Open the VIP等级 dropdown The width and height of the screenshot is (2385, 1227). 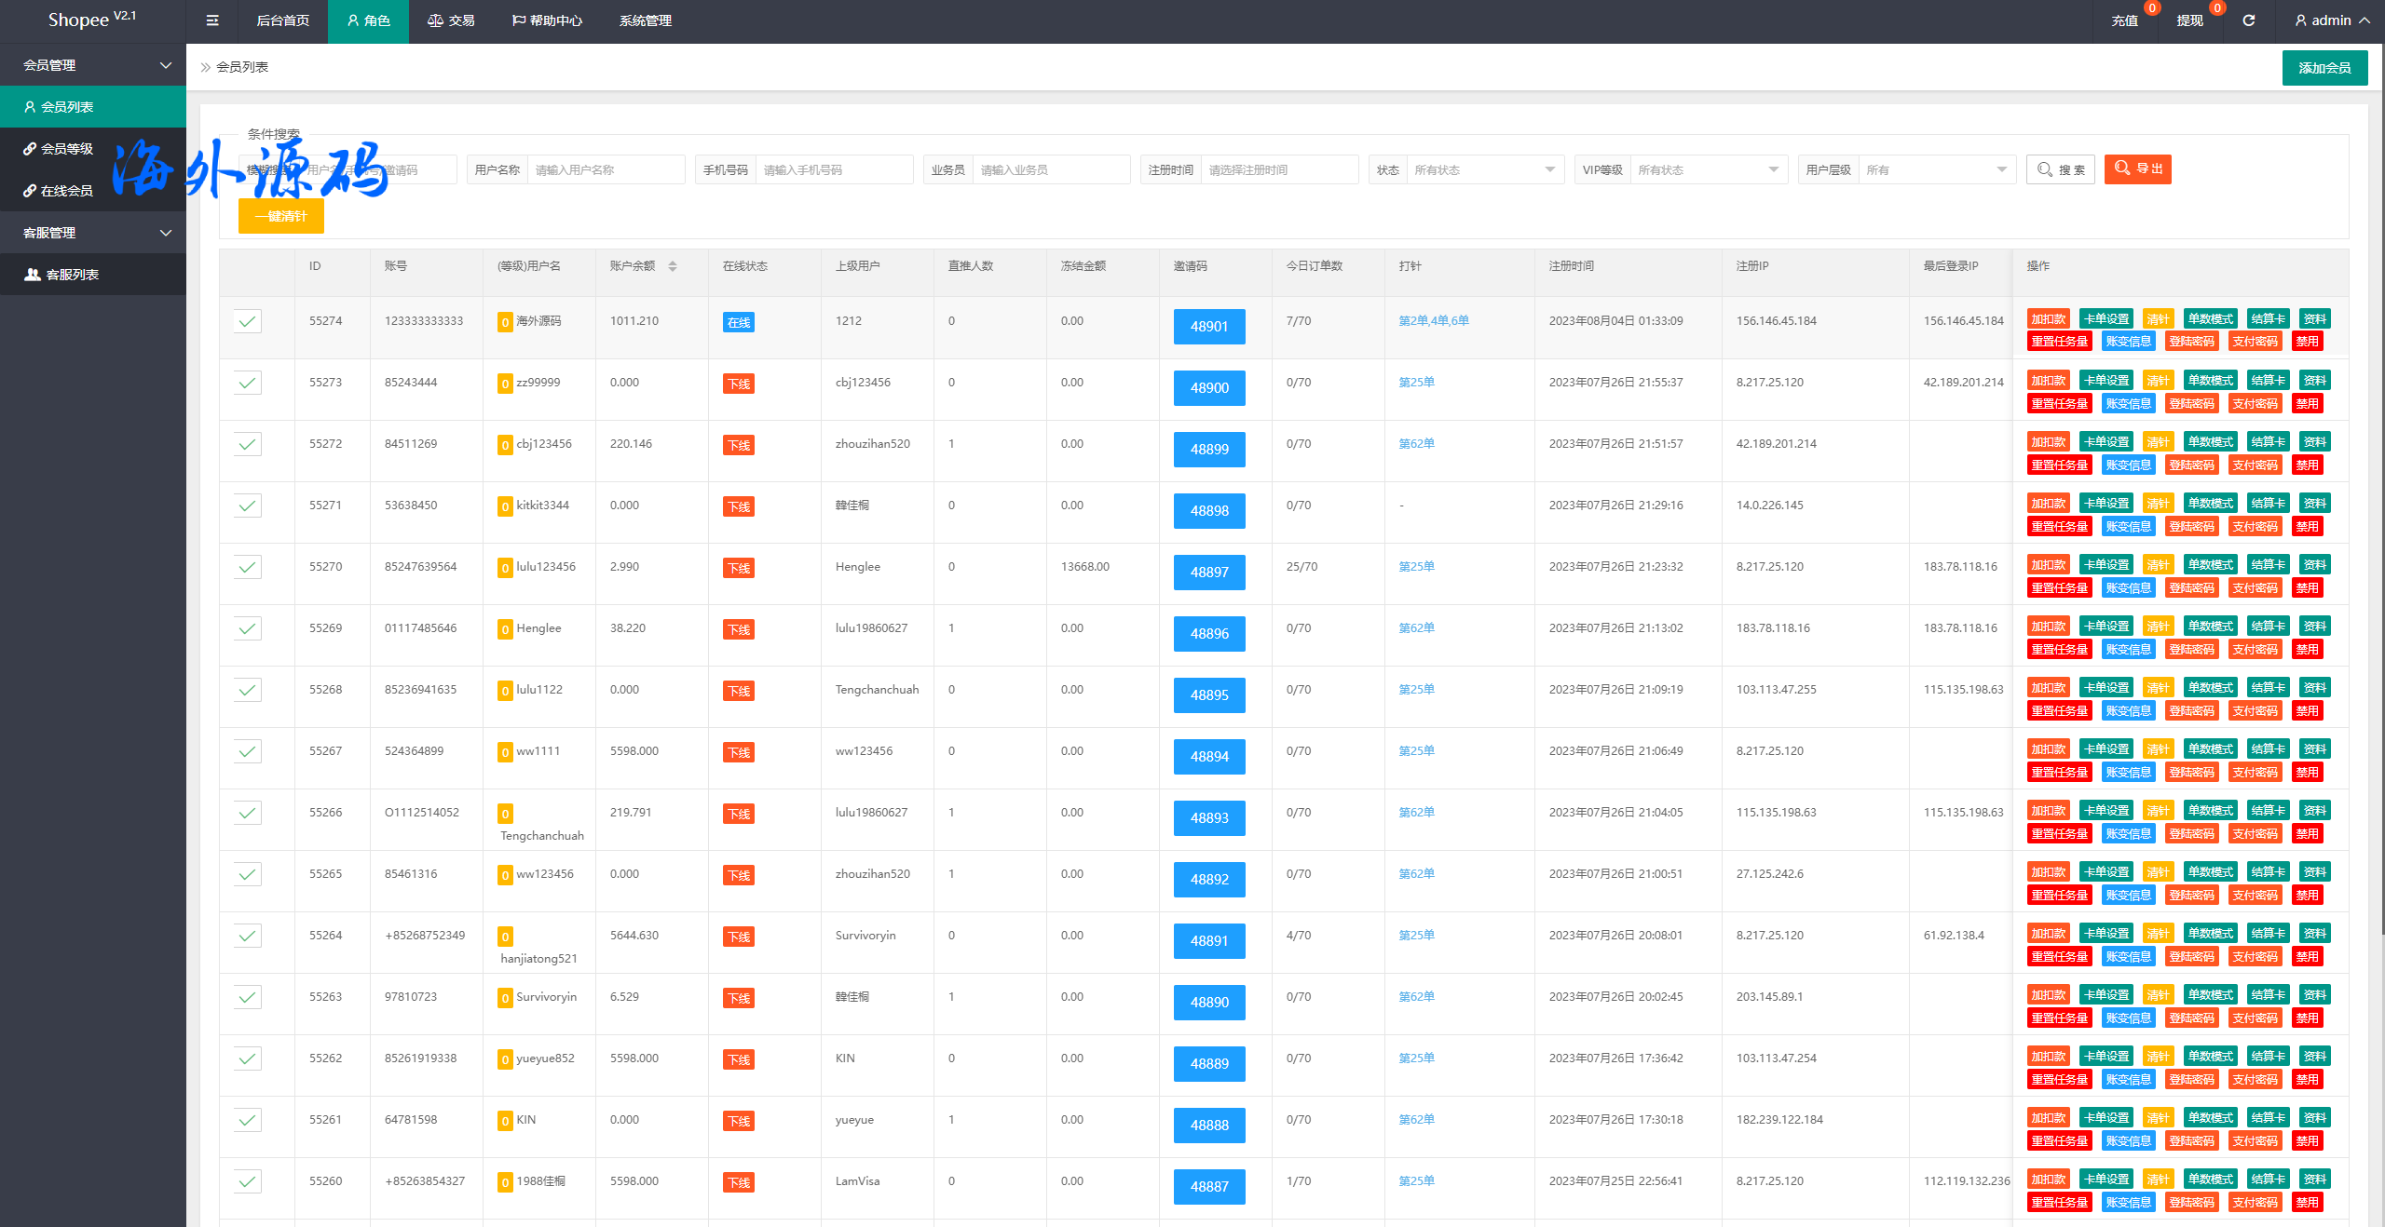pos(1708,169)
